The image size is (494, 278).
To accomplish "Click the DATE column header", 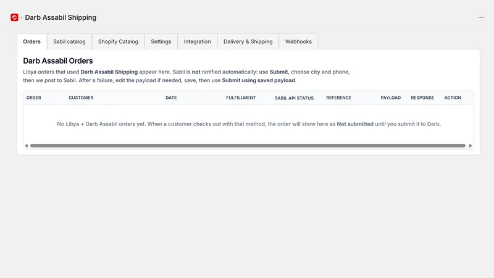I will pyautogui.click(x=171, y=98).
